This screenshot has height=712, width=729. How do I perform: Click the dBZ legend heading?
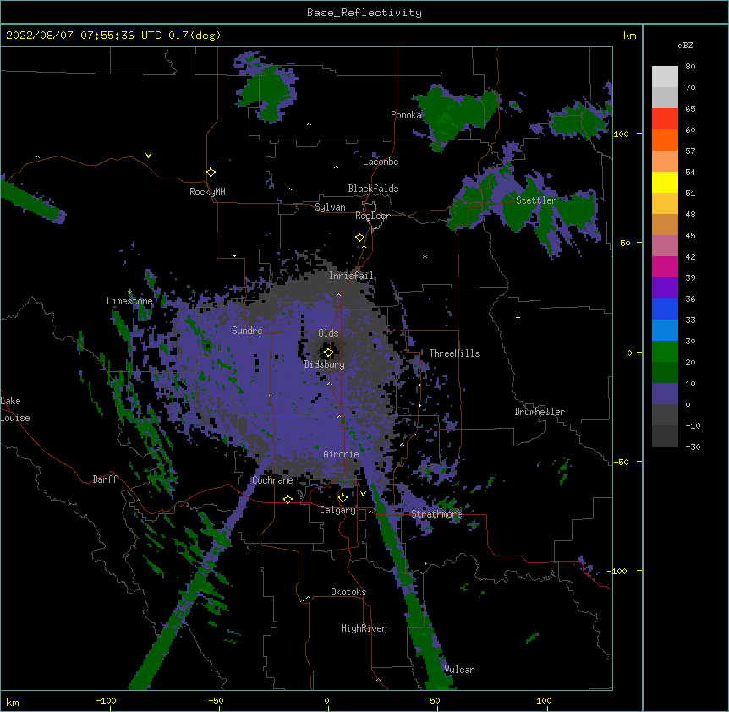point(685,45)
